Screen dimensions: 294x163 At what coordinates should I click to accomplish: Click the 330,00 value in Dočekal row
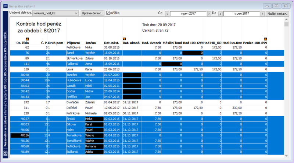pyautogui.click(x=232, y=108)
